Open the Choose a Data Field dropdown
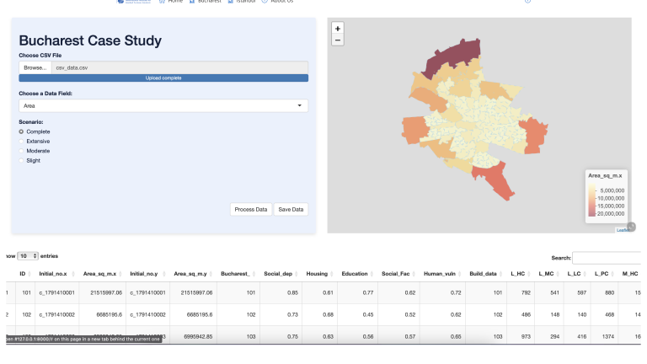 click(163, 105)
